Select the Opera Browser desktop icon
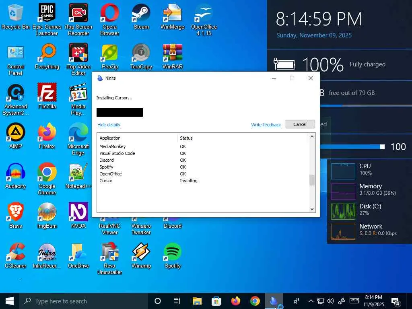This screenshot has width=412, height=309. click(109, 19)
